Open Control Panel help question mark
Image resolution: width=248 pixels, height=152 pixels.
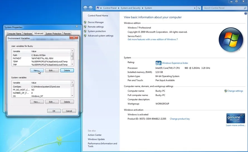tap(245, 14)
